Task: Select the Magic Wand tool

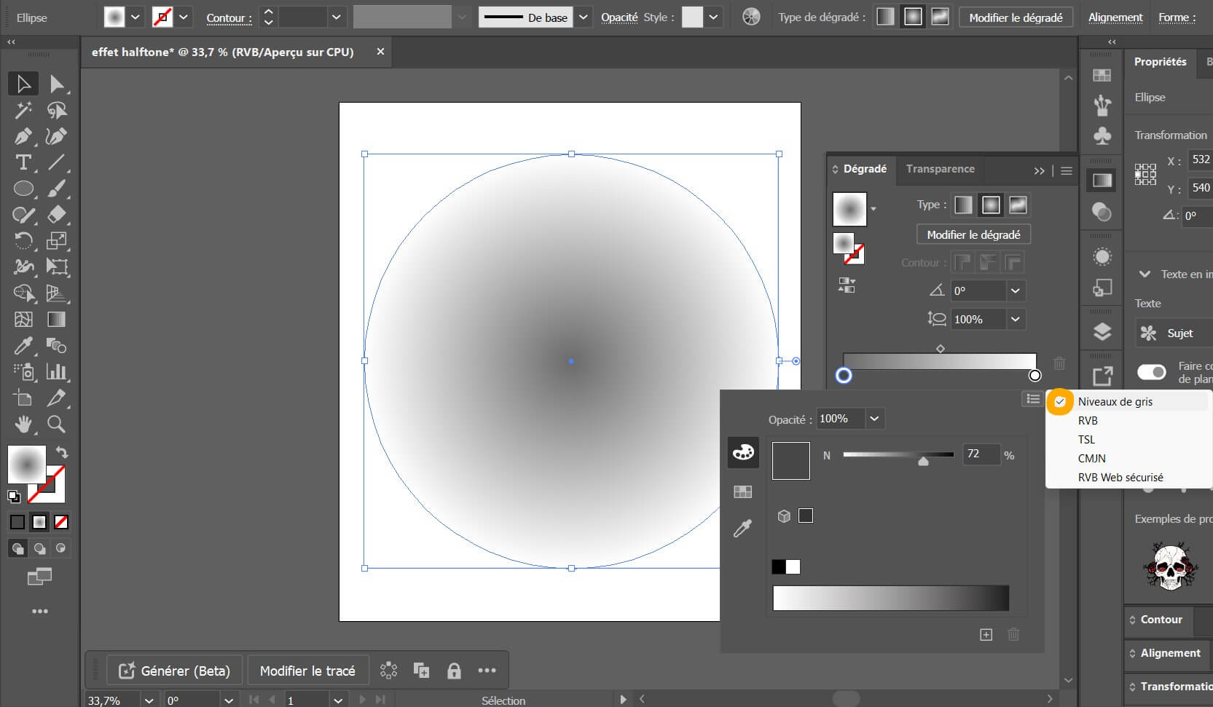Action: (23, 110)
